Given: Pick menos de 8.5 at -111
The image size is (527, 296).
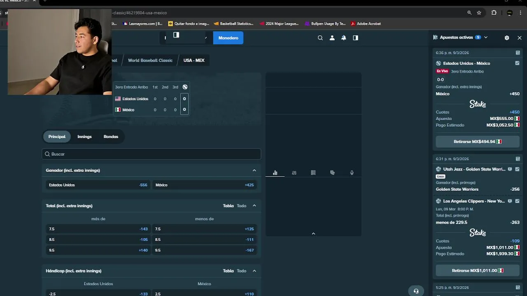Looking at the screenshot, I should 205,240.
